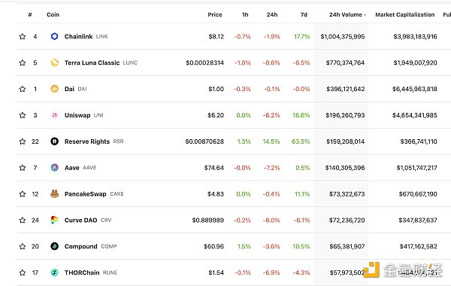Sort by 24h Volume column header
Image resolution: width=451 pixels, height=286 pixels.
point(347,15)
